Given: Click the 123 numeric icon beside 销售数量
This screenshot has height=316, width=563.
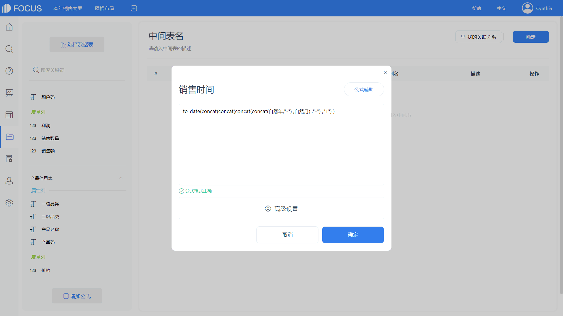Looking at the screenshot, I should click(33, 138).
